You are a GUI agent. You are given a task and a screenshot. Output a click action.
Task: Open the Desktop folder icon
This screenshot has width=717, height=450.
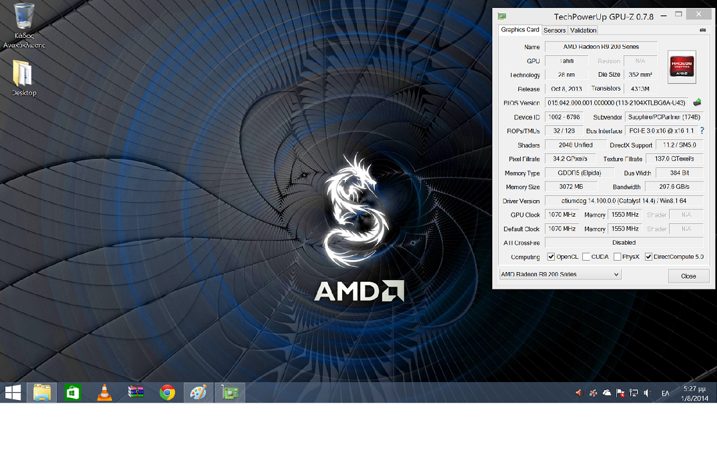[24, 77]
